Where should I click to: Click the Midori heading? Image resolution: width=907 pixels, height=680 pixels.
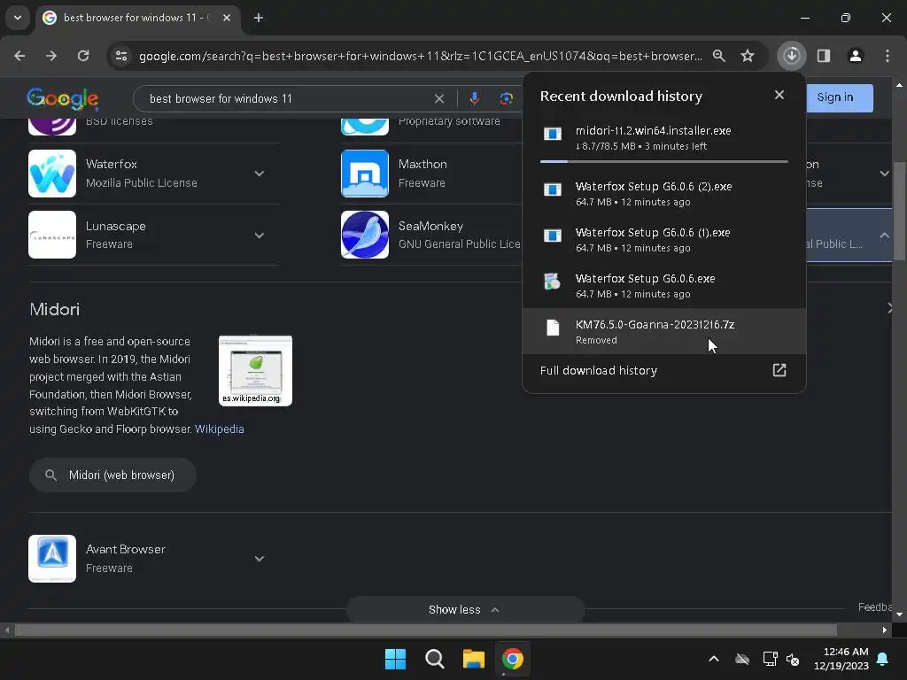[x=54, y=309]
